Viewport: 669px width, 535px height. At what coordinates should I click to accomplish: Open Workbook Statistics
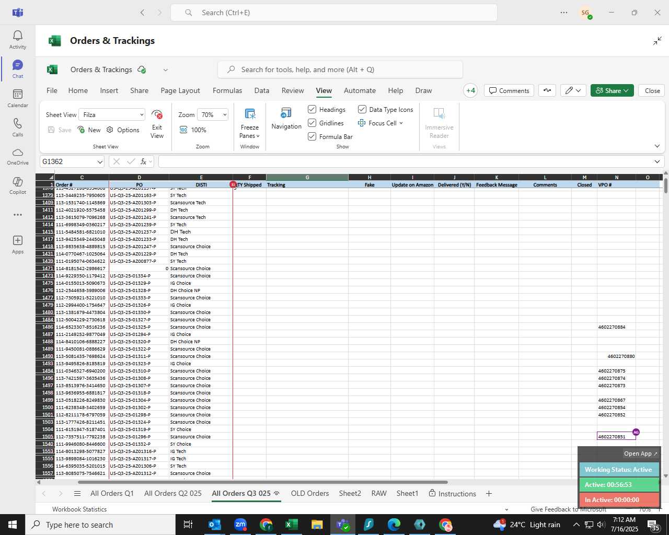coord(79,509)
